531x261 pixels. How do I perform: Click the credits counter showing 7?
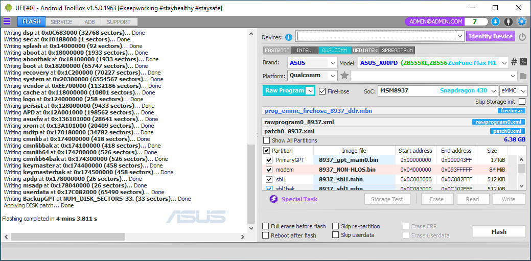tap(475, 21)
